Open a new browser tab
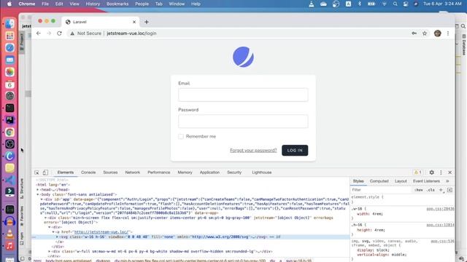 [146, 22]
